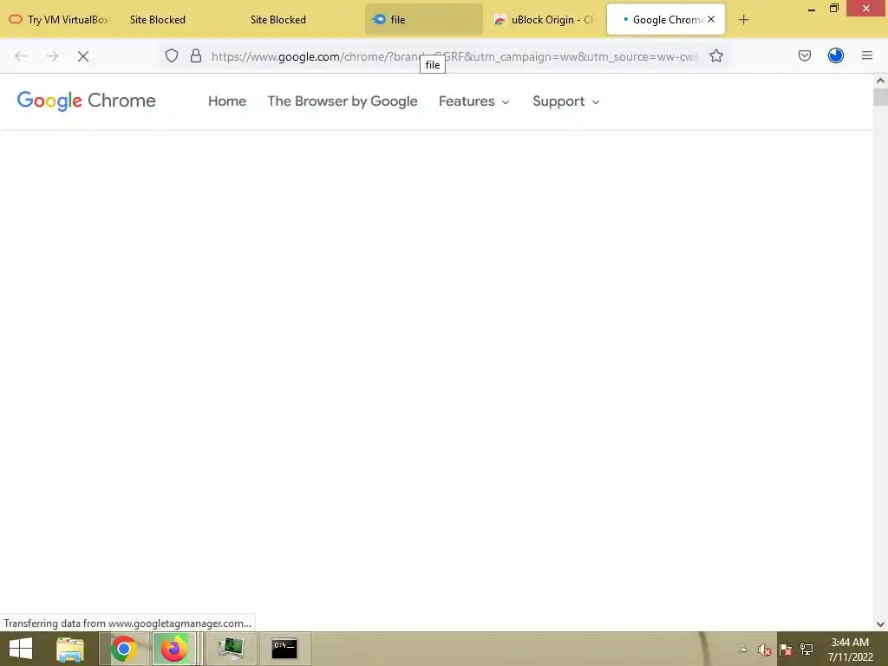Open the Firefox application menu

click(x=867, y=55)
